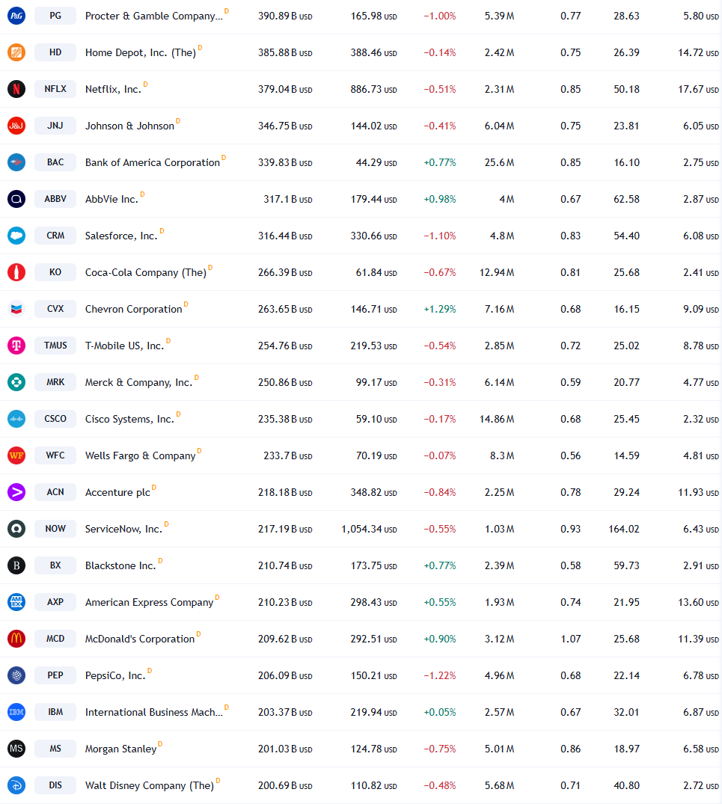Open Blackstone Inc. company link

pos(120,565)
